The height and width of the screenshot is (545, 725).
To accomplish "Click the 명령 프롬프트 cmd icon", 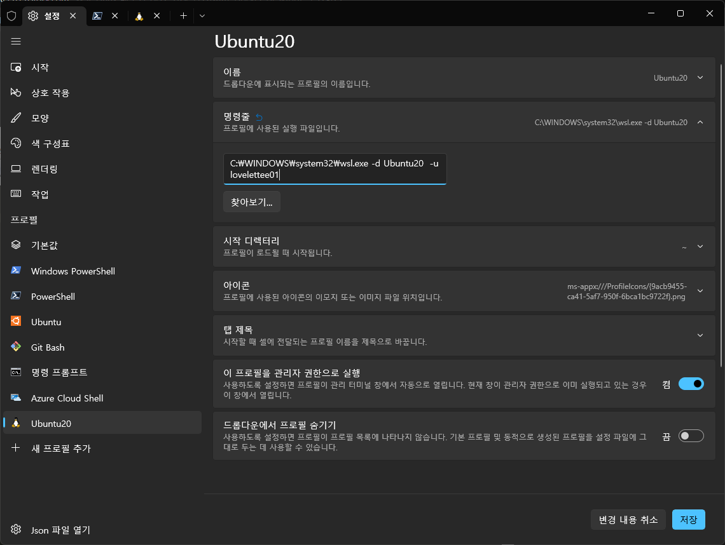I will pyautogui.click(x=16, y=372).
